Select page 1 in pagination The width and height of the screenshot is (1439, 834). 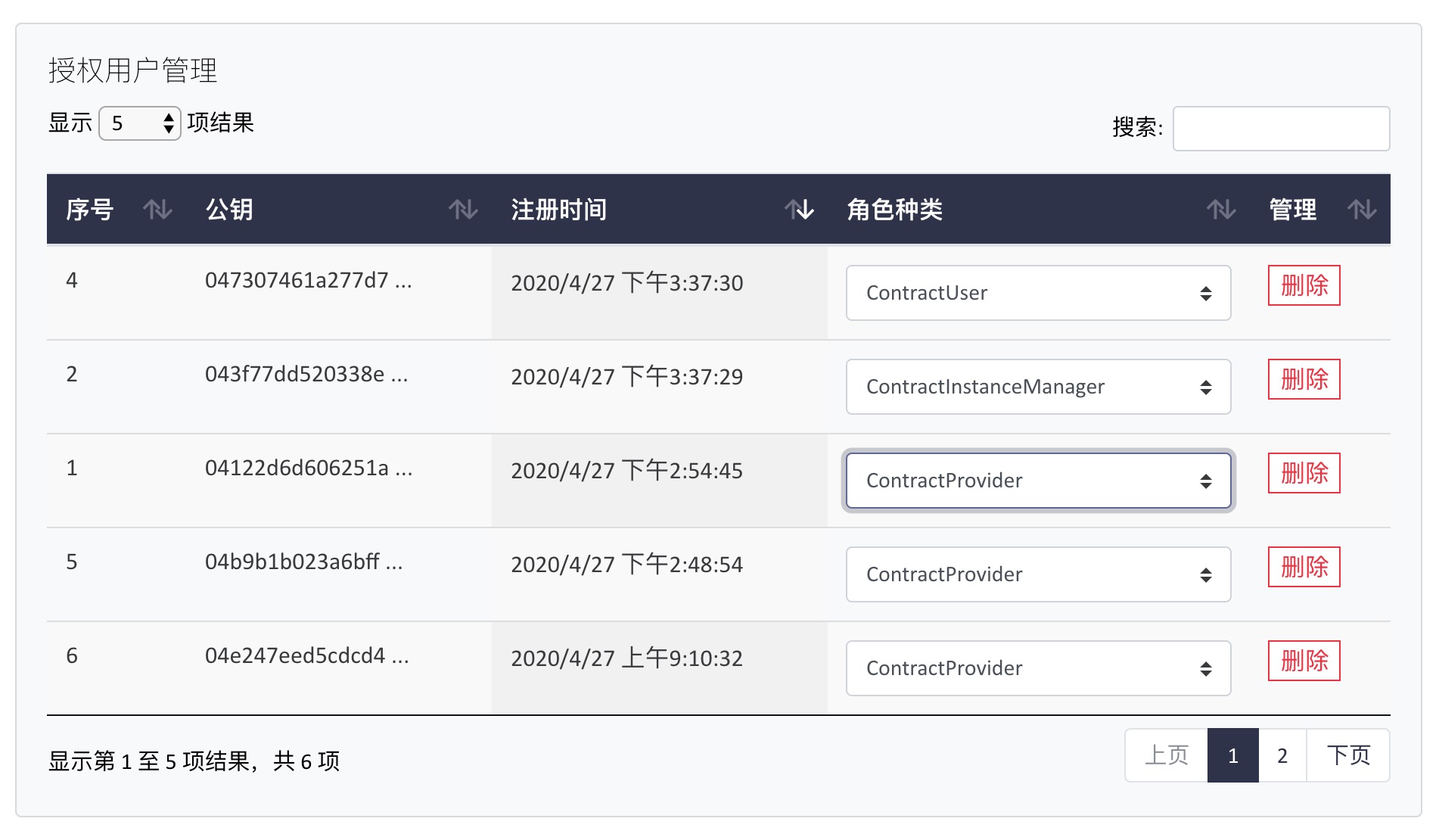click(1232, 755)
